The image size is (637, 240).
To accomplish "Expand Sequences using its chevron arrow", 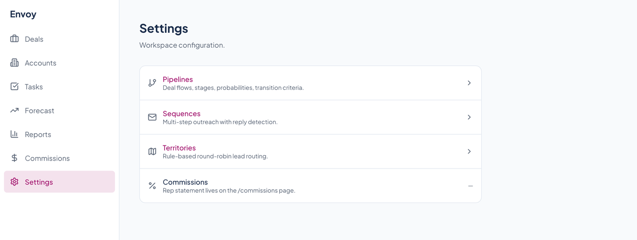I will [469, 117].
